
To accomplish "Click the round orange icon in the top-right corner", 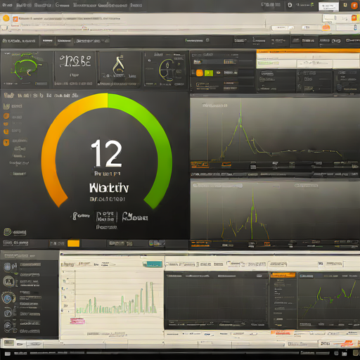I will 354,6.
